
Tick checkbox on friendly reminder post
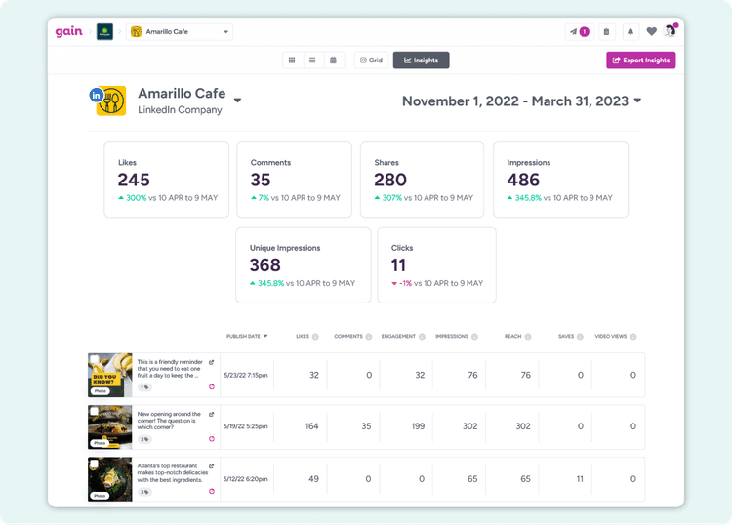[95, 359]
